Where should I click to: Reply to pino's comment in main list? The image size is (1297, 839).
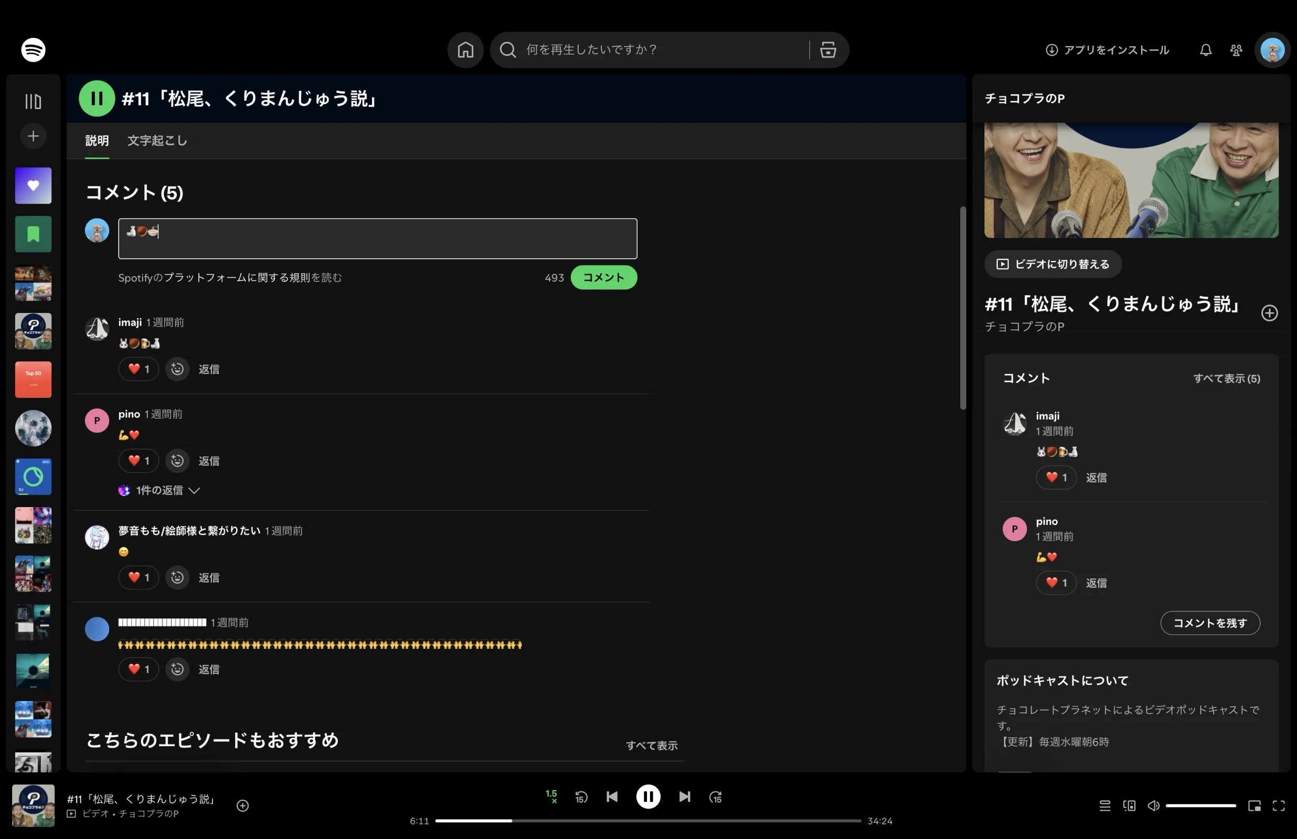click(x=209, y=461)
